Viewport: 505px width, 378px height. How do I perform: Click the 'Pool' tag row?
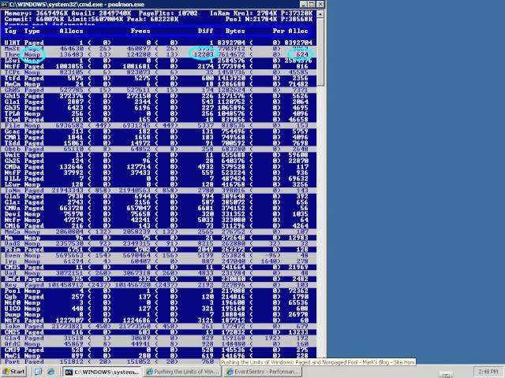tap(158, 291)
